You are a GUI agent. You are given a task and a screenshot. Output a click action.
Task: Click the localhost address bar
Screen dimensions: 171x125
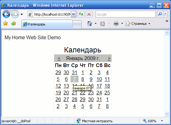pyautogui.click(x=49, y=14)
